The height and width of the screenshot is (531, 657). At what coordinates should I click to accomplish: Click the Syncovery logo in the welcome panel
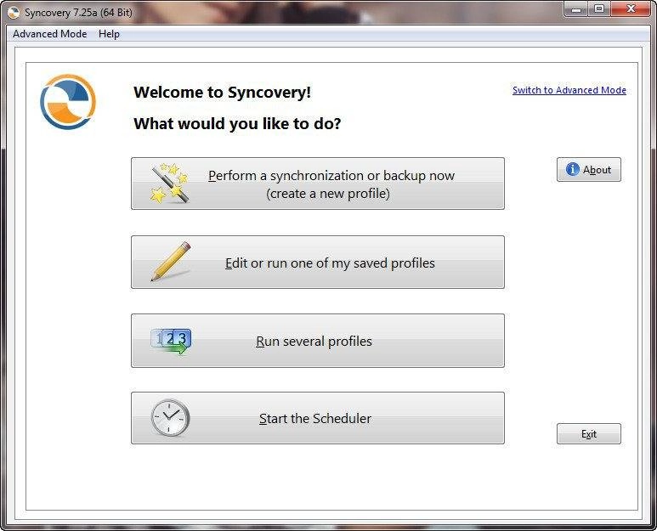68,102
